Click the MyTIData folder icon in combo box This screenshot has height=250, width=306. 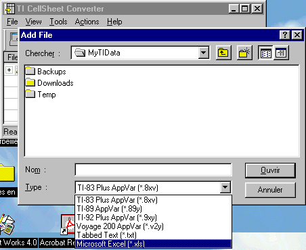[x=80, y=53]
